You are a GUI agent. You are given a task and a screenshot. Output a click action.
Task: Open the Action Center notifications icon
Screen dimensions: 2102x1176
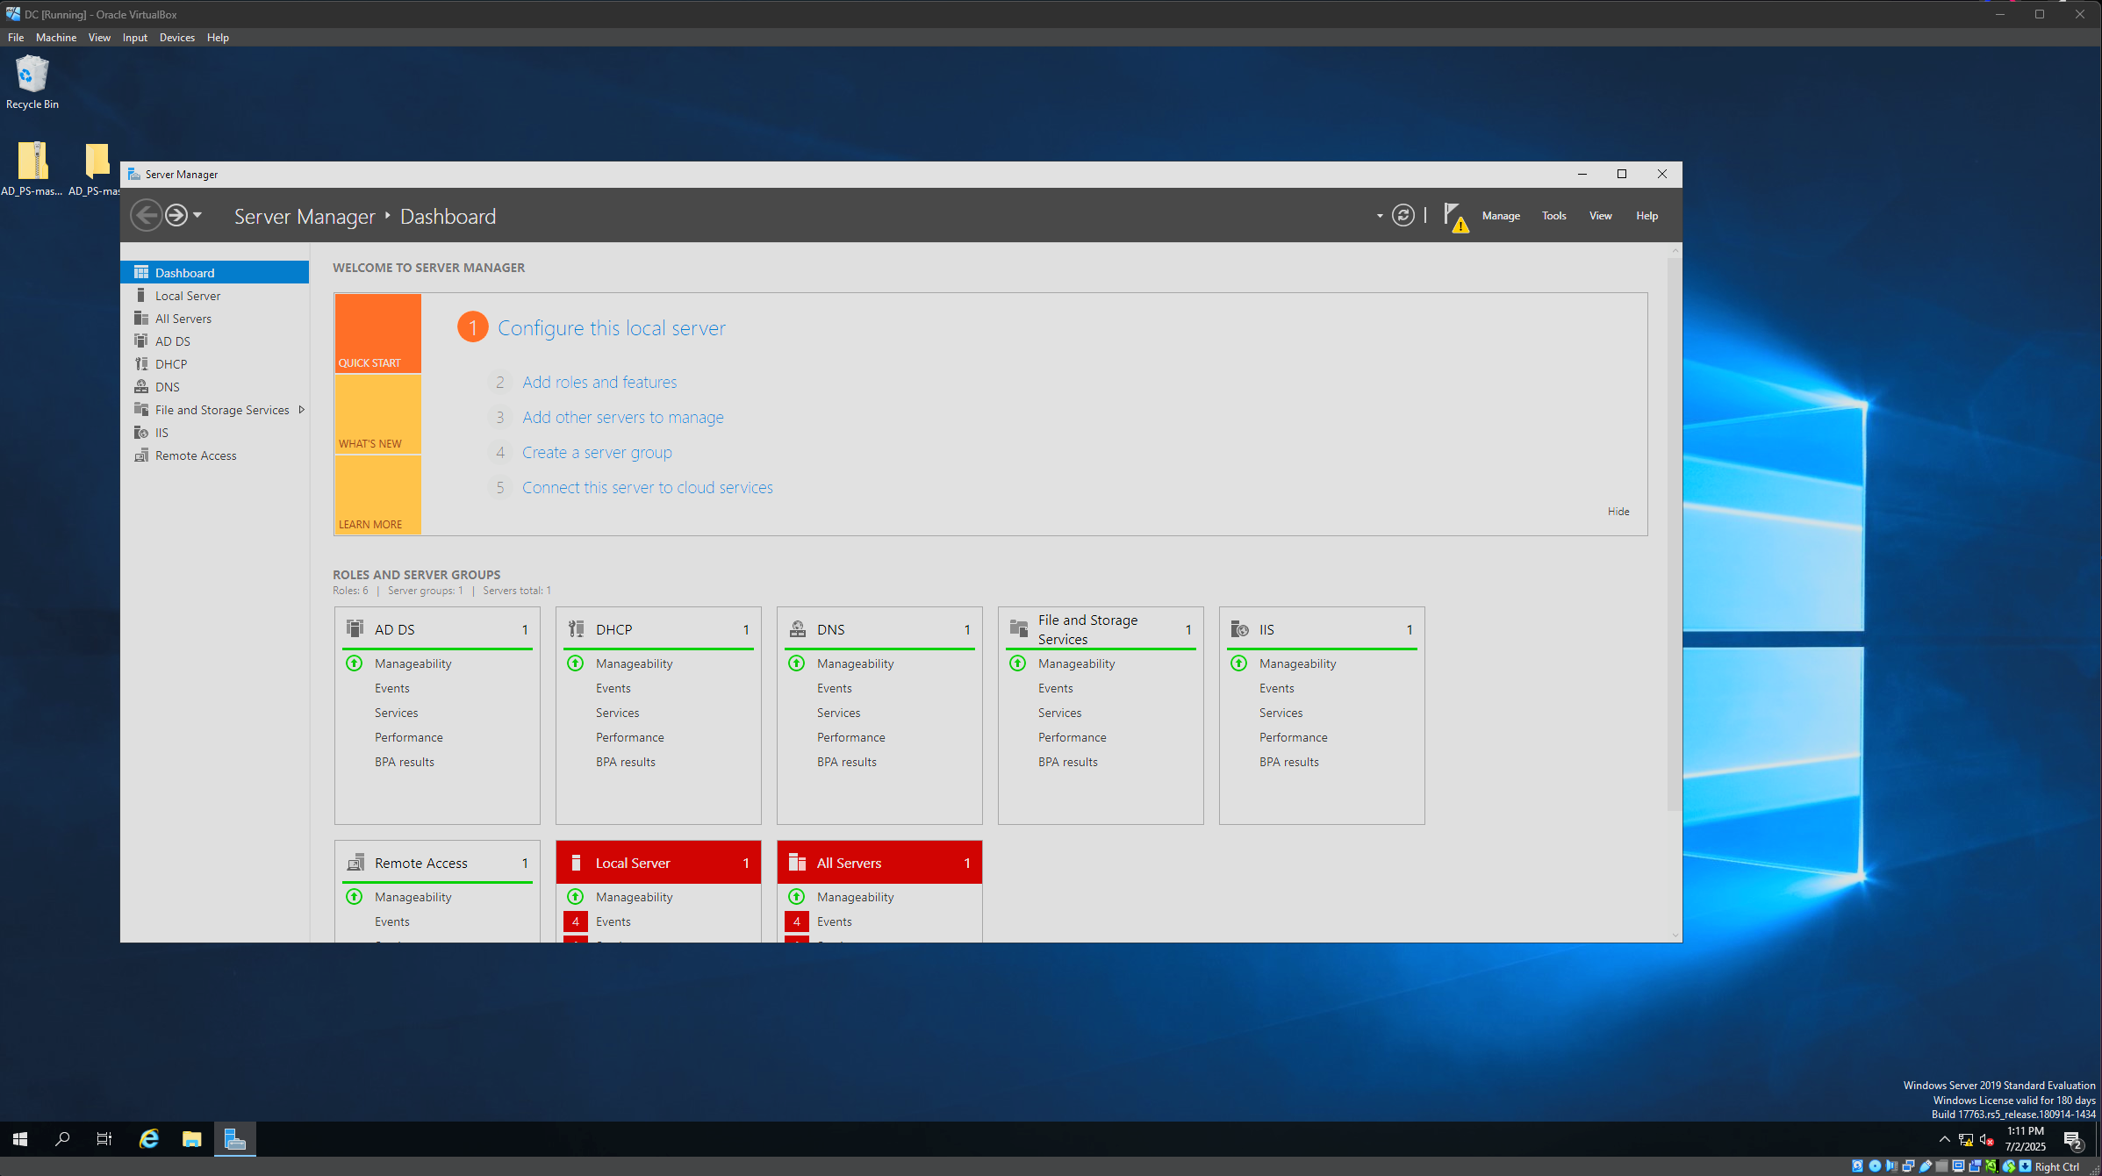pyautogui.click(x=2073, y=1139)
